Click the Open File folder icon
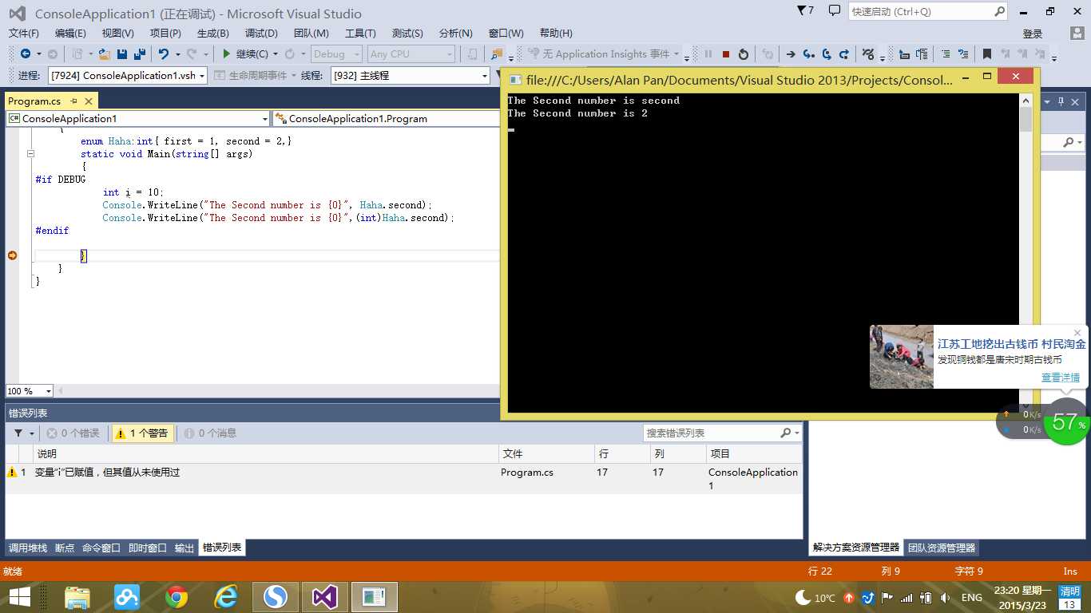 pos(104,53)
